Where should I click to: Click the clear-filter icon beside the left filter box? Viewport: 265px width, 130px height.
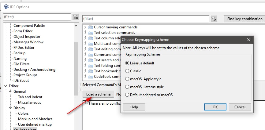click(x=75, y=17)
